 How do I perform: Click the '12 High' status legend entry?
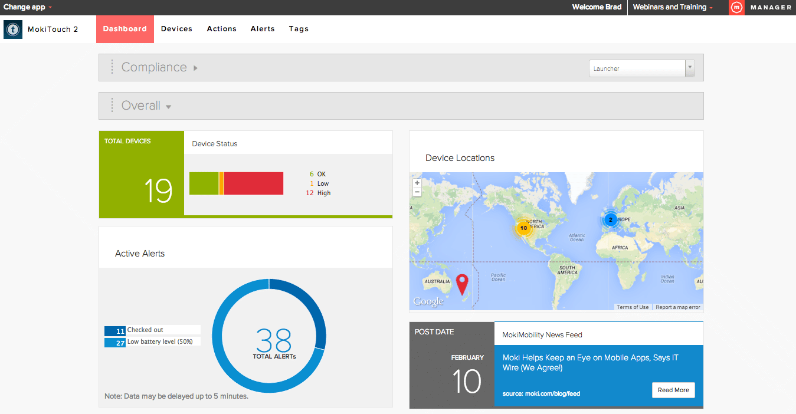[x=319, y=193]
